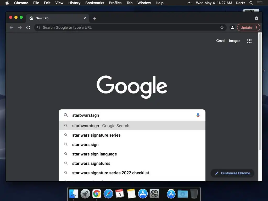Open the Profiles menu
This screenshot has width=268, height=201.
tap(115, 3)
